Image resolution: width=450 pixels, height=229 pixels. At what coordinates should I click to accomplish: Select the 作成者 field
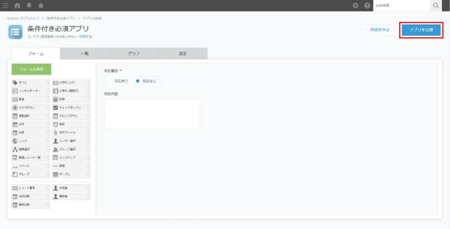click(x=71, y=188)
